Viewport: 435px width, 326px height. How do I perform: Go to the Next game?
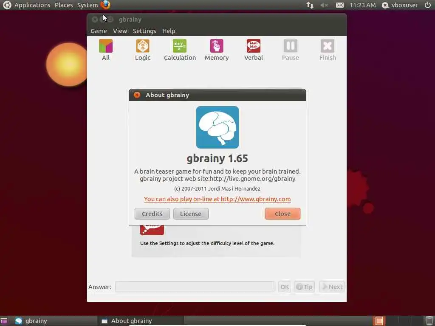pyautogui.click(x=332, y=287)
